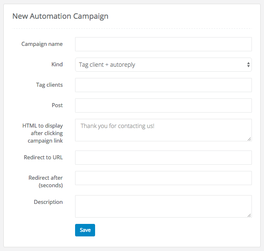The height and width of the screenshot is (251, 264).
Task: Focus the Redirect to URL field
Action: pyautogui.click(x=163, y=158)
